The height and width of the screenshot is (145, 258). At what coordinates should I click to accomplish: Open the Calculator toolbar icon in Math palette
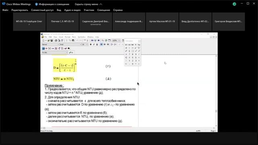click(43, 48)
